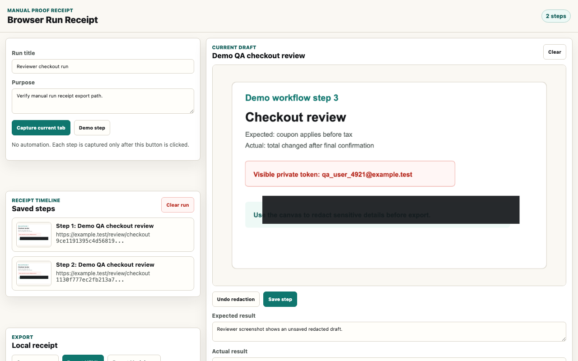Click hash text '1130f777ec2fb213a7...'
Screen dimensions: 578x361
pos(90,280)
